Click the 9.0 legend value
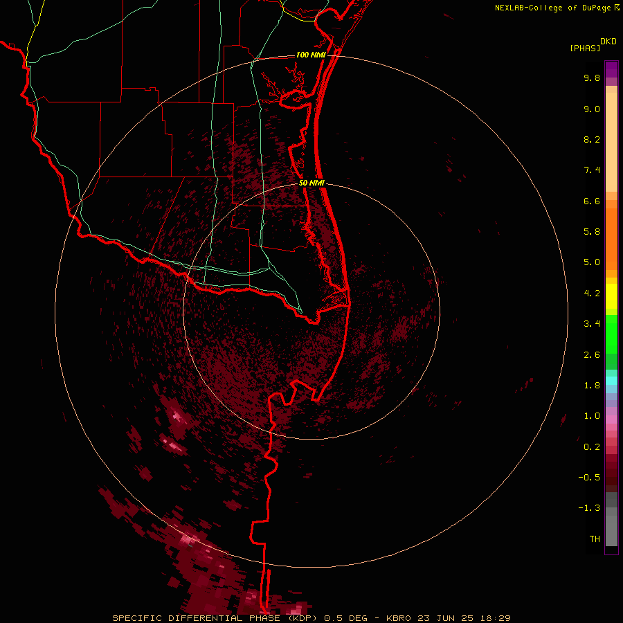 pos(592,109)
